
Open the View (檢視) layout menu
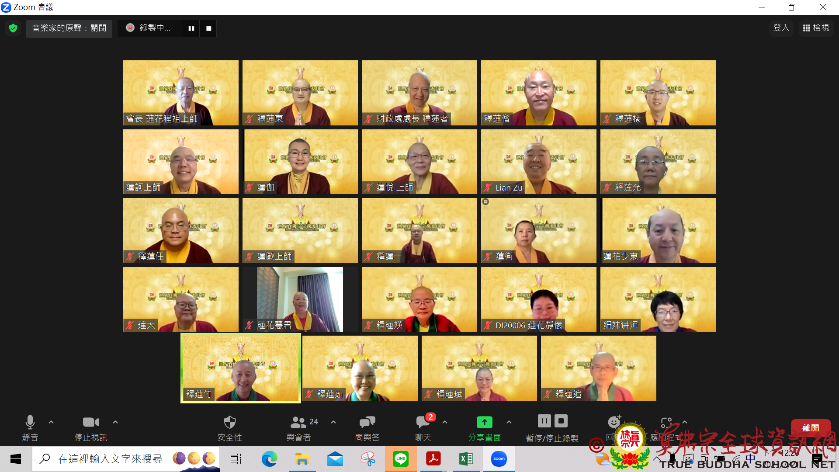816,28
